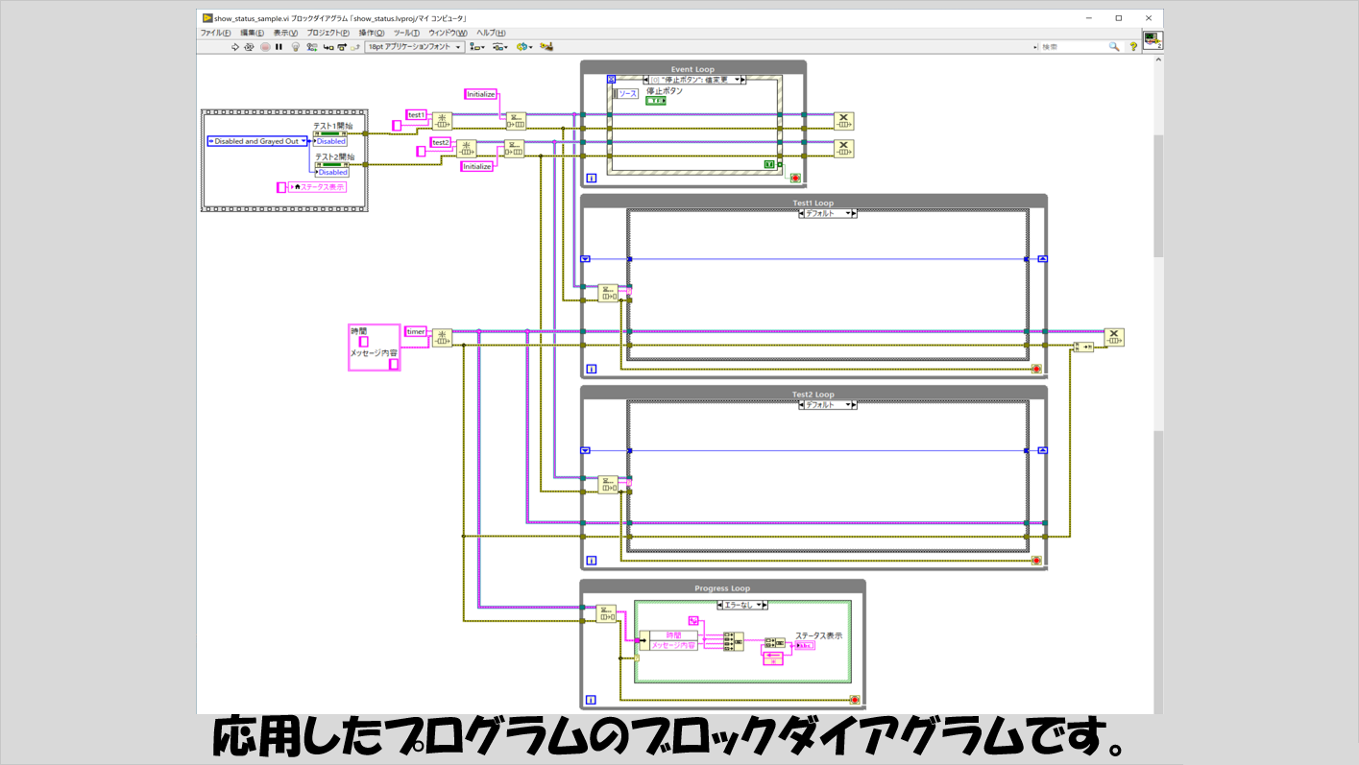Image resolution: width=1359 pixels, height=765 pixels.
Task: Click the vertical scrollbar of the diagram
Action: pos(1157,192)
